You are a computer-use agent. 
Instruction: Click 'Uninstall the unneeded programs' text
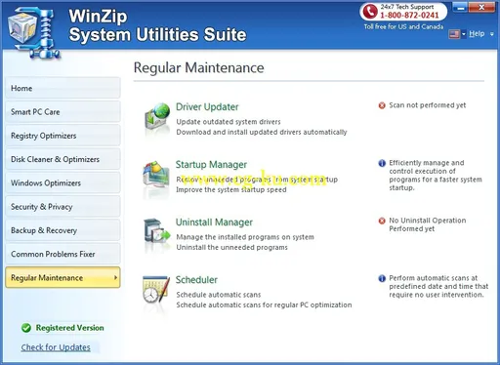pos(231,248)
